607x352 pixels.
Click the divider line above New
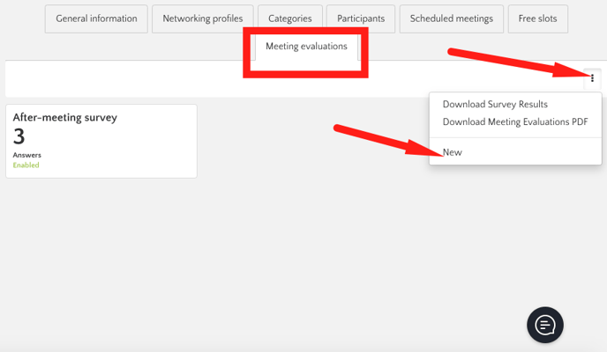tap(515, 137)
